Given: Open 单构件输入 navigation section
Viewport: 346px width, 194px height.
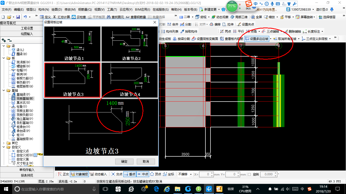Looking at the screenshot, I should 27,170.
